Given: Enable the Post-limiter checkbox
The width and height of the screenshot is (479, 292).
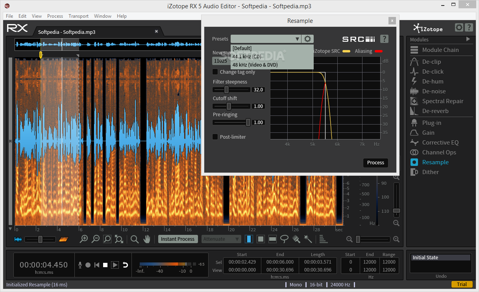Looking at the screenshot, I should click(x=215, y=137).
